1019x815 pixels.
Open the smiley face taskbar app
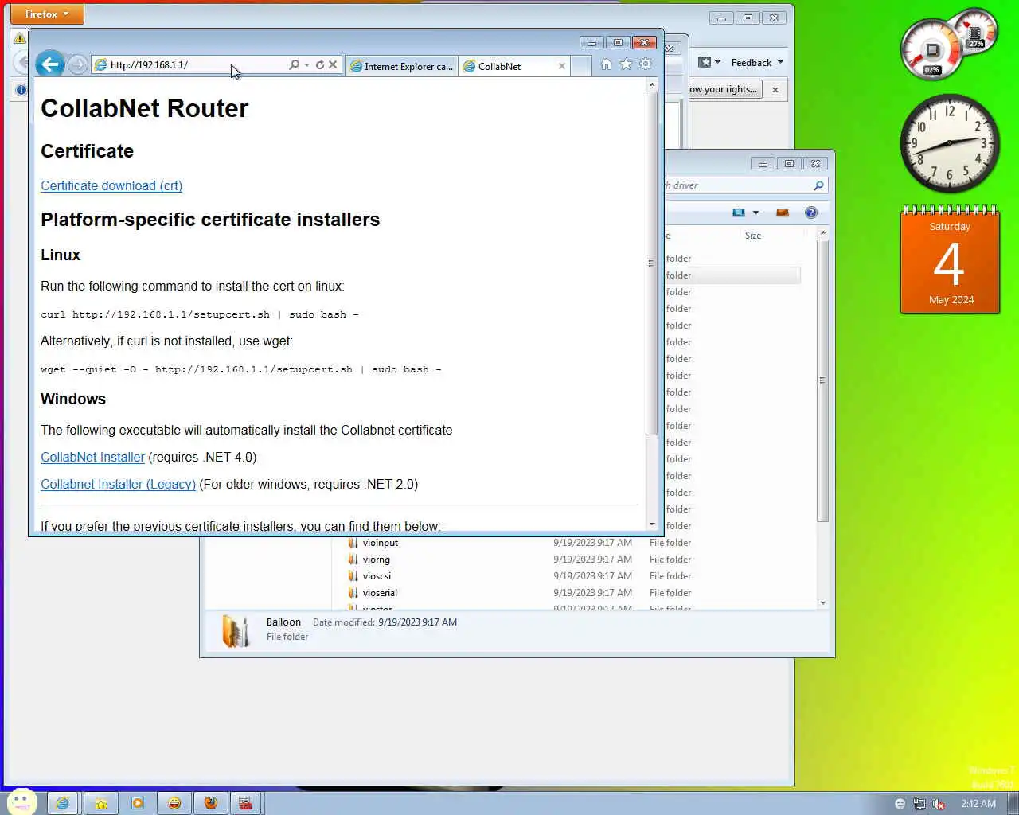click(x=174, y=803)
